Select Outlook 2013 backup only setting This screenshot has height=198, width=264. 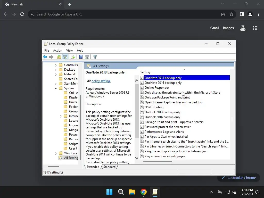162,112
